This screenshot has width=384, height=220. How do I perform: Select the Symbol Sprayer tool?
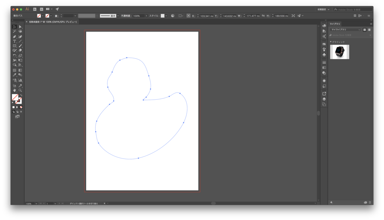pos(15,80)
